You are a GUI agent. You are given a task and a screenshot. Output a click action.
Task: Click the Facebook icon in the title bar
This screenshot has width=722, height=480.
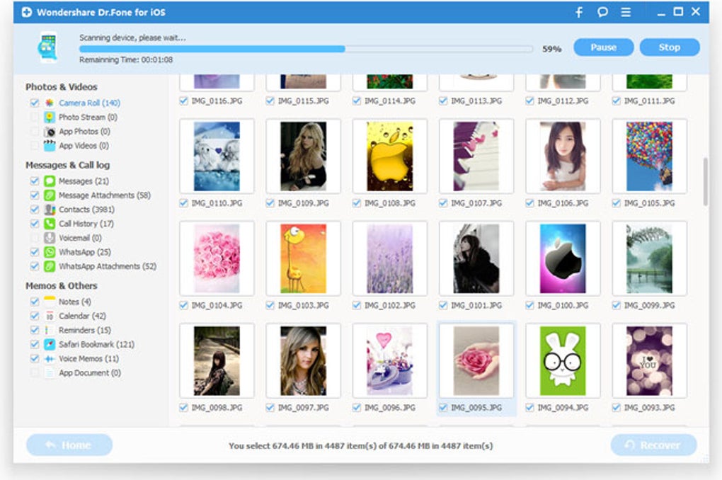[x=578, y=12]
